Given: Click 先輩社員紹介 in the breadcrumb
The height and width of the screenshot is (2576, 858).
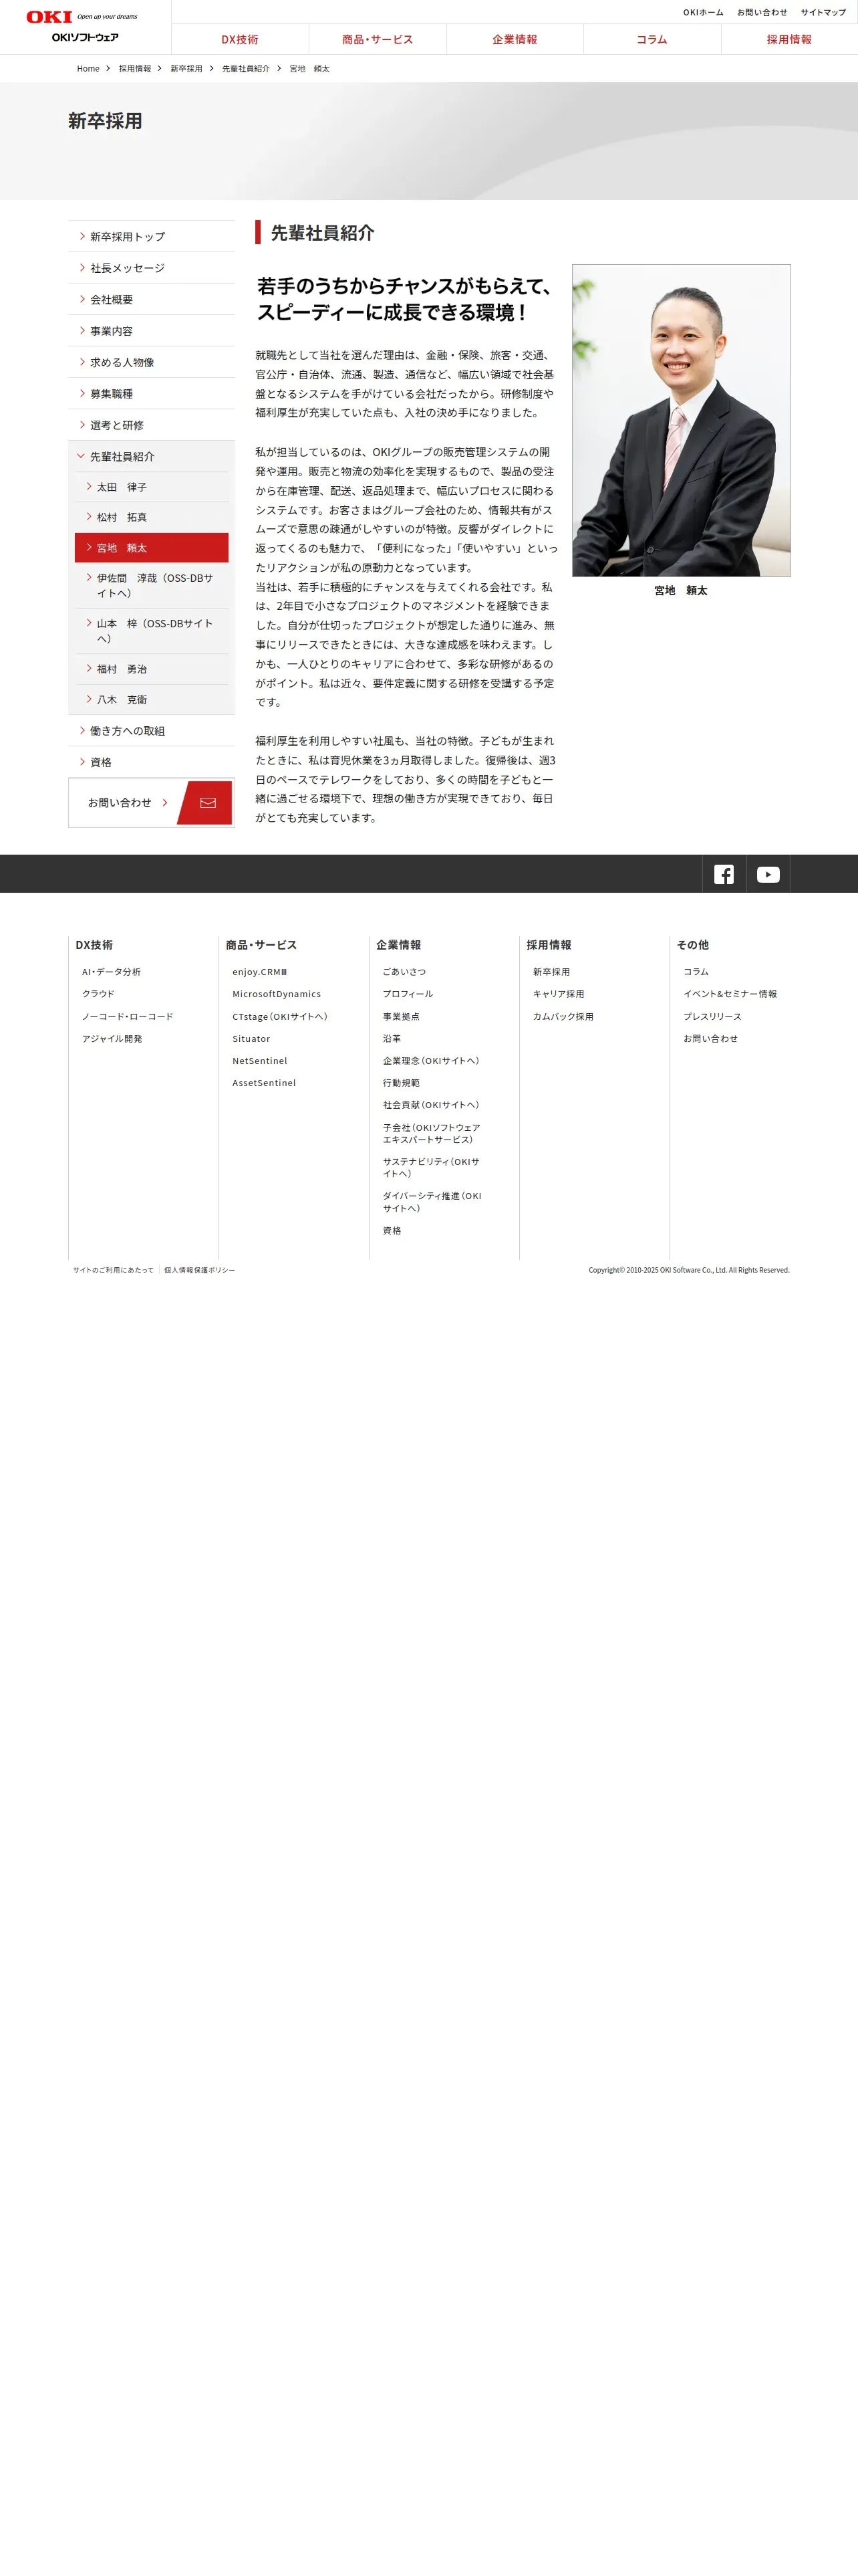Looking at the screenshot, I should click(246, 69).
